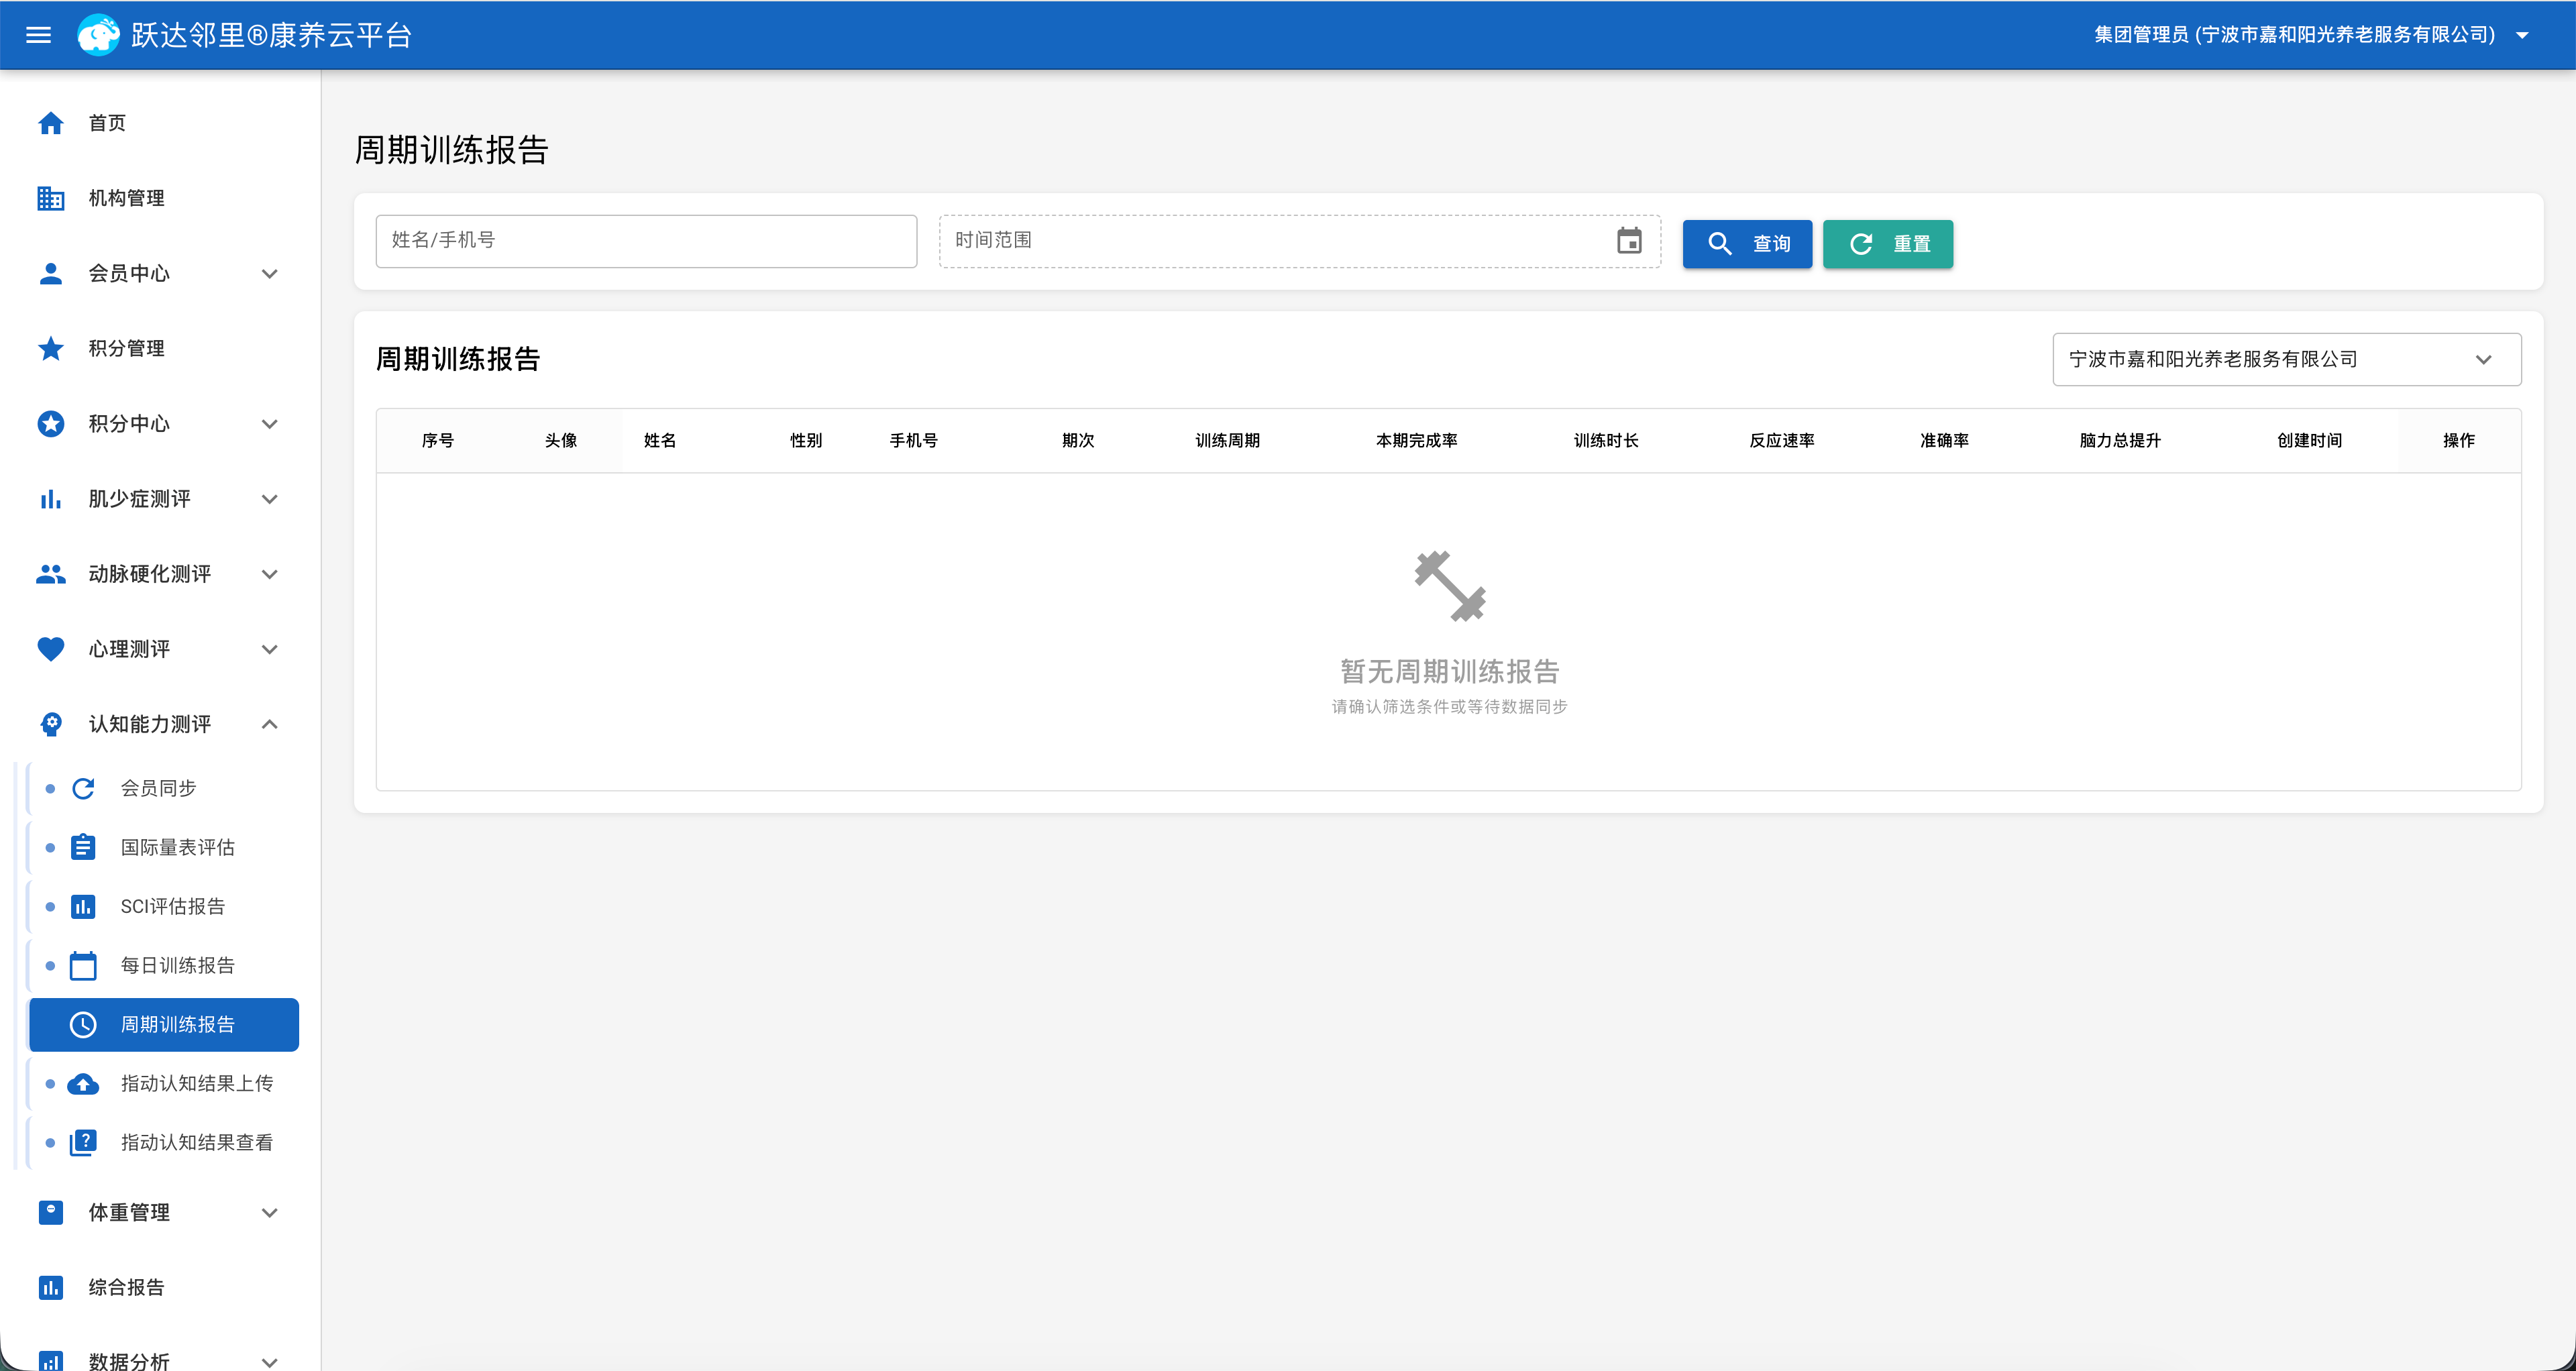Click the 重置 reset button
2576x1371 pixels.
(x=1888, y=243)
